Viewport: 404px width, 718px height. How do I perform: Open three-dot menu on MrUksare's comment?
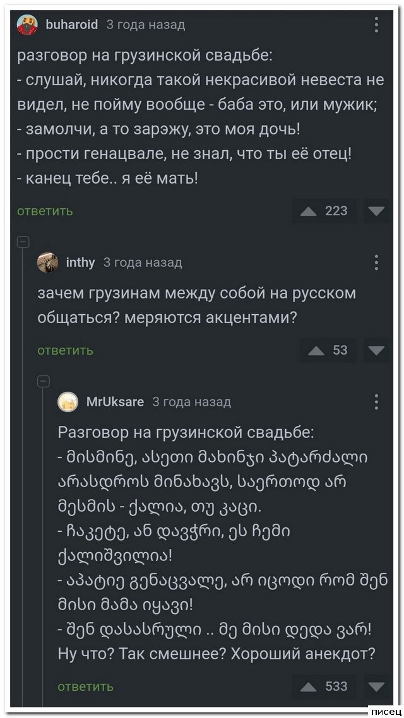click(376, 401)
